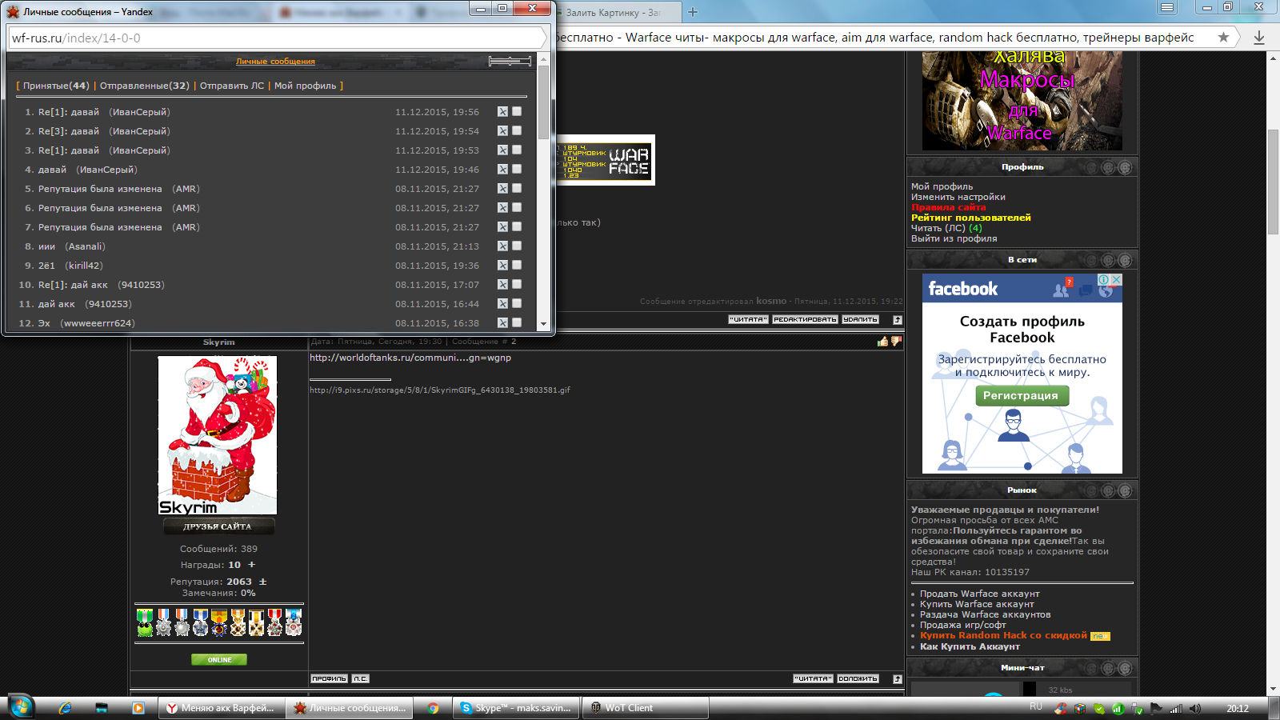Delete message 1 'Re[1]: давай' with X icon
This screenshot has width=1280, height=720.
pyautogui.click(x=502, y=112)
